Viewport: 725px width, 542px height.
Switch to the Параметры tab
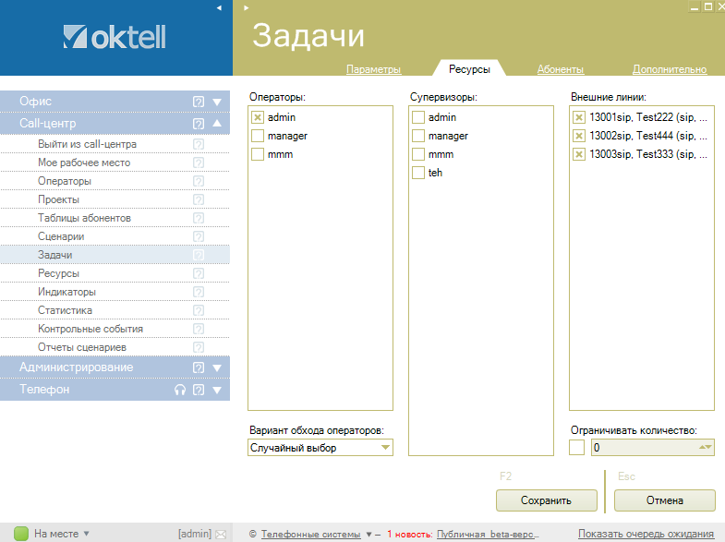click(373, 69)
